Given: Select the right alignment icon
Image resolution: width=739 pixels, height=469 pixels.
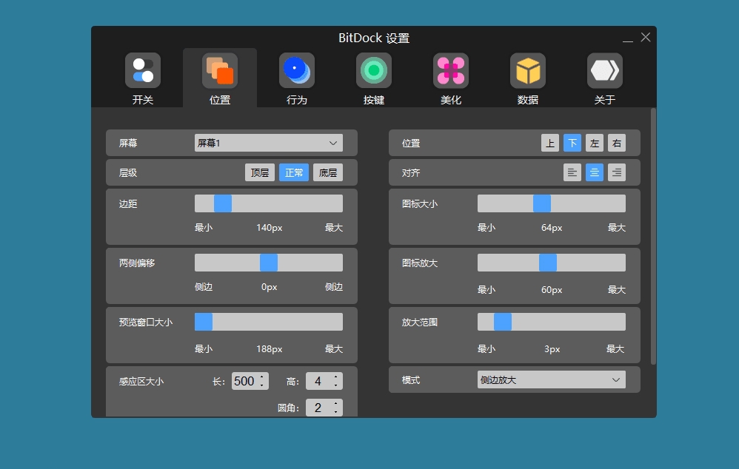Looking at the screenshot, I should tap(616, 172).
